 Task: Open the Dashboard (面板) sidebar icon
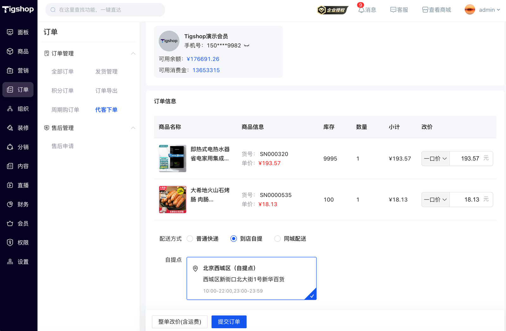tap(10, 32)
